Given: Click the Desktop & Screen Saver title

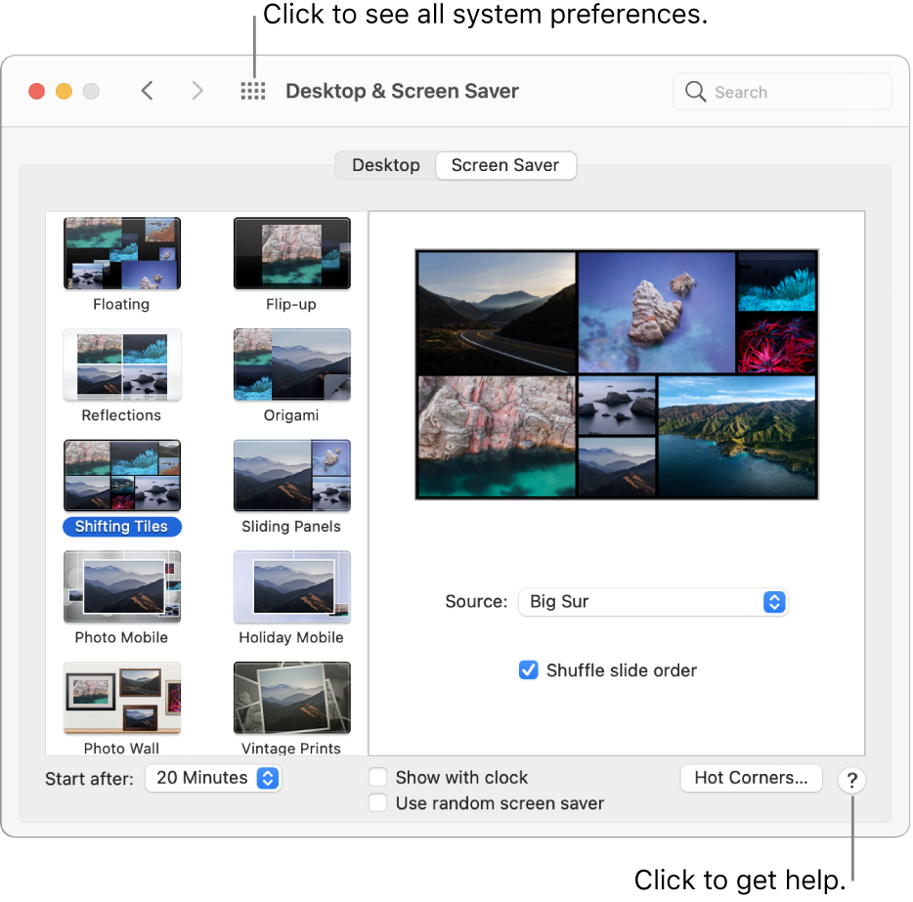Looking at the screenshot, I should coord(402,91).
